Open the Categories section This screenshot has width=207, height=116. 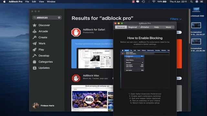43,62
